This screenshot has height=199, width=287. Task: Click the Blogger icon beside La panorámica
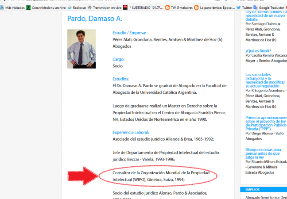point(196,8)
